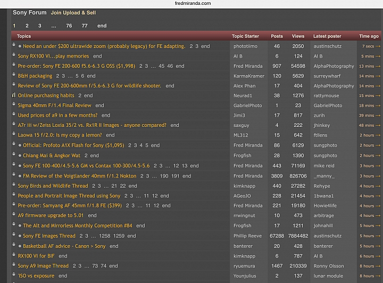The image size is (383, 283).
Task: Jump to page 191 of the Voigtlander review topic
Action: [176, 176]
